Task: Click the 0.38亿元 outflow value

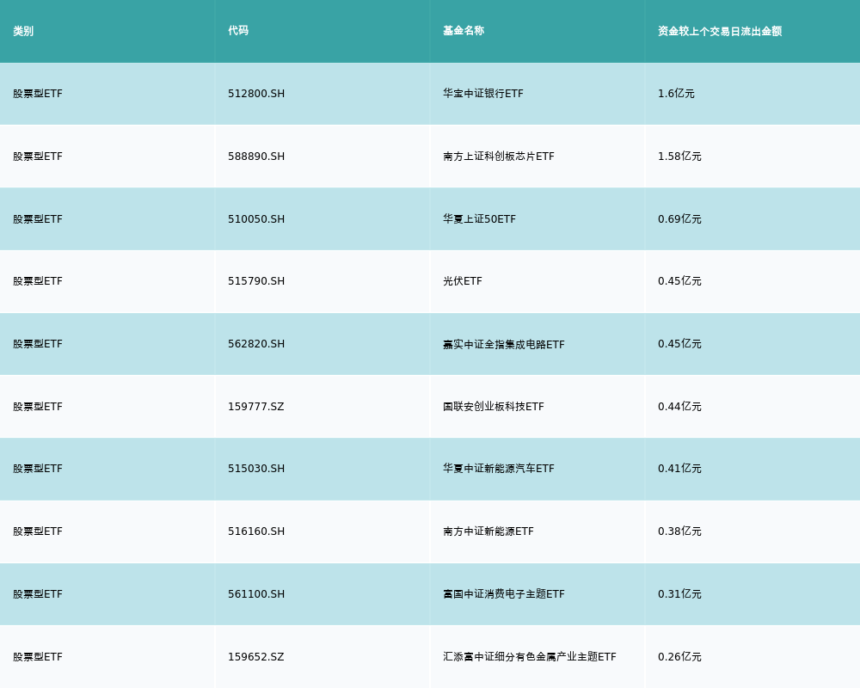Action: point(679,531)
